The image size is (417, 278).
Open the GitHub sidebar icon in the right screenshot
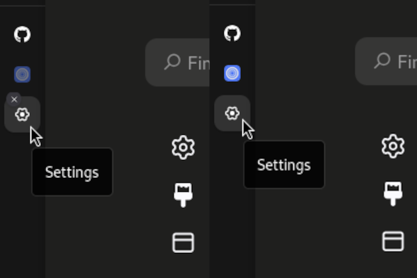232,33
